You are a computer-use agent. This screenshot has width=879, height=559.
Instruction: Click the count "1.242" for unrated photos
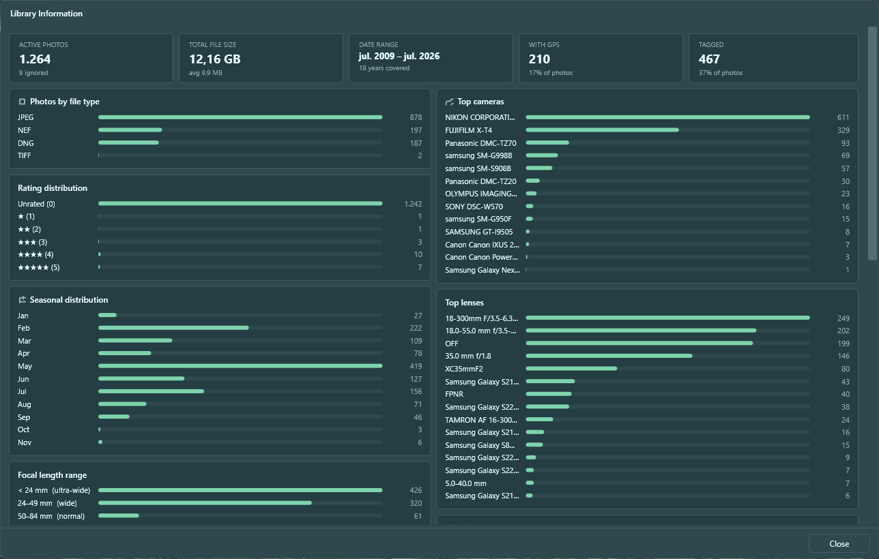413,204
